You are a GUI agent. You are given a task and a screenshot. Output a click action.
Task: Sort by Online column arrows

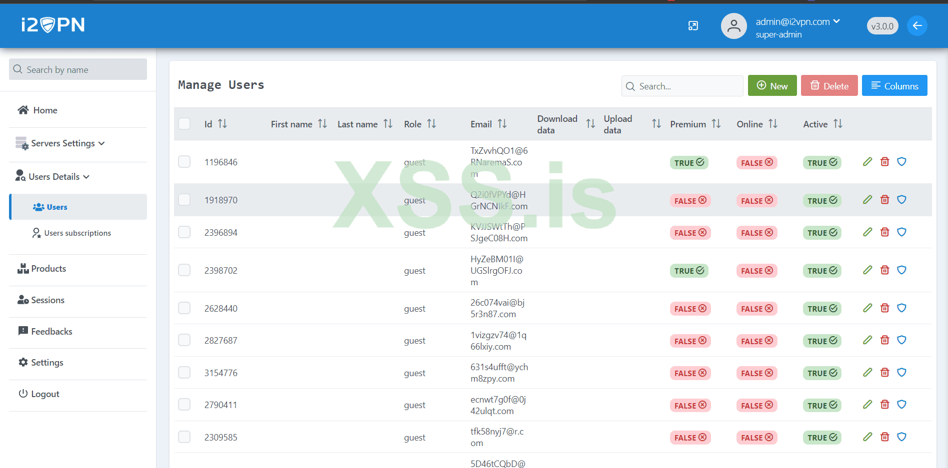tap(773, 124)
